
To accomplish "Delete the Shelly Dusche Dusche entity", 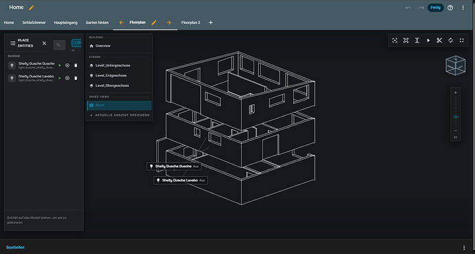I will tap(76, 65).
